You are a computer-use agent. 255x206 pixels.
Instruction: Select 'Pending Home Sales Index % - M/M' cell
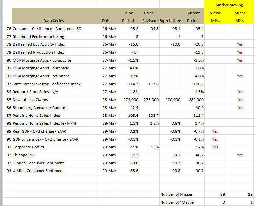54,123
